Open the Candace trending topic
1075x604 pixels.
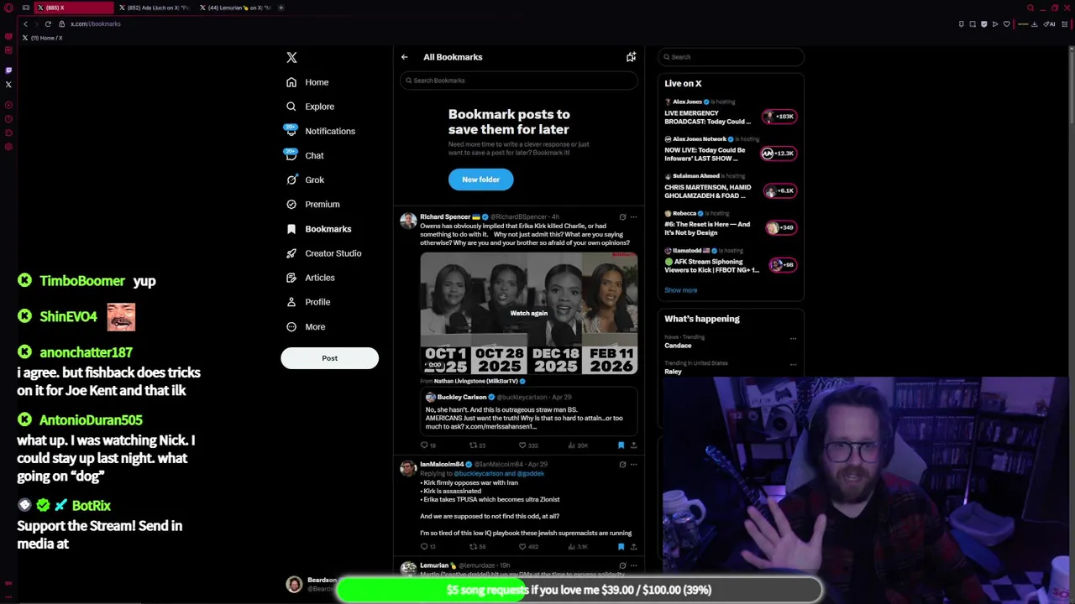678,346
